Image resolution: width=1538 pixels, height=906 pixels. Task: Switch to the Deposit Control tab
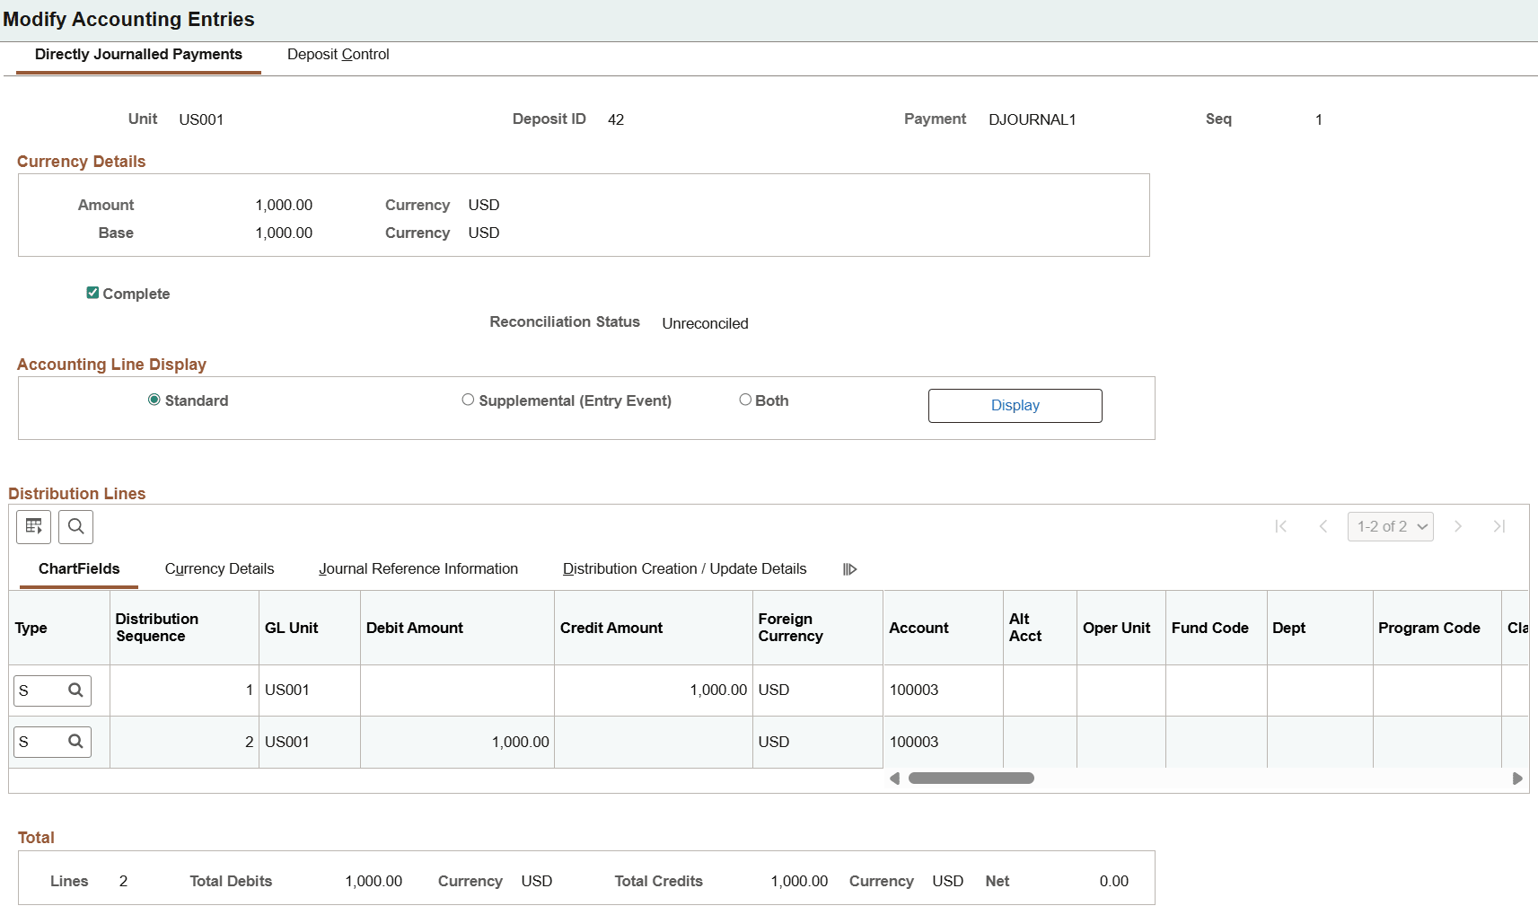click(x=338, y=55)
